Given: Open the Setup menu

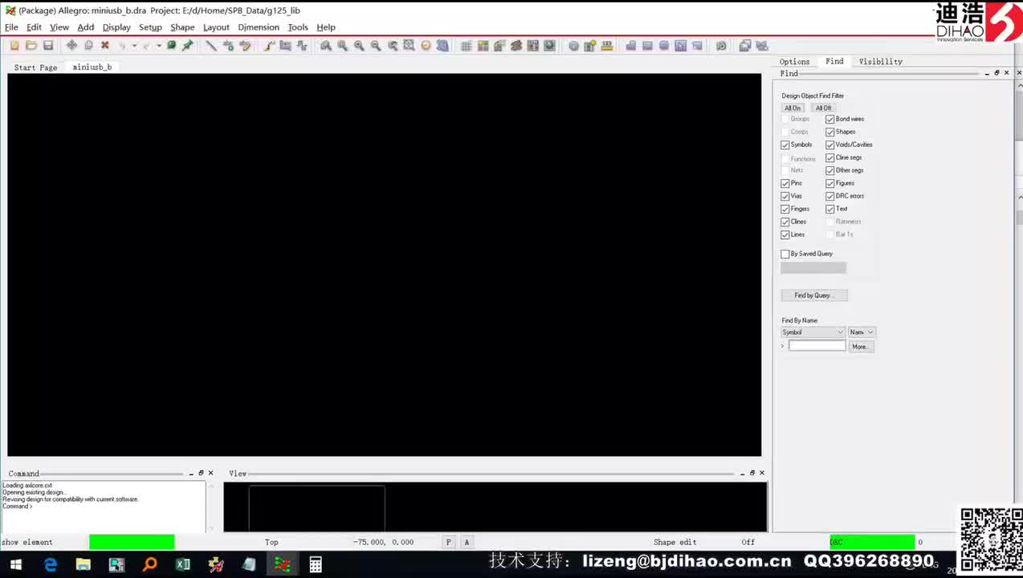Looking at the screenshot, I should (150, 27).
